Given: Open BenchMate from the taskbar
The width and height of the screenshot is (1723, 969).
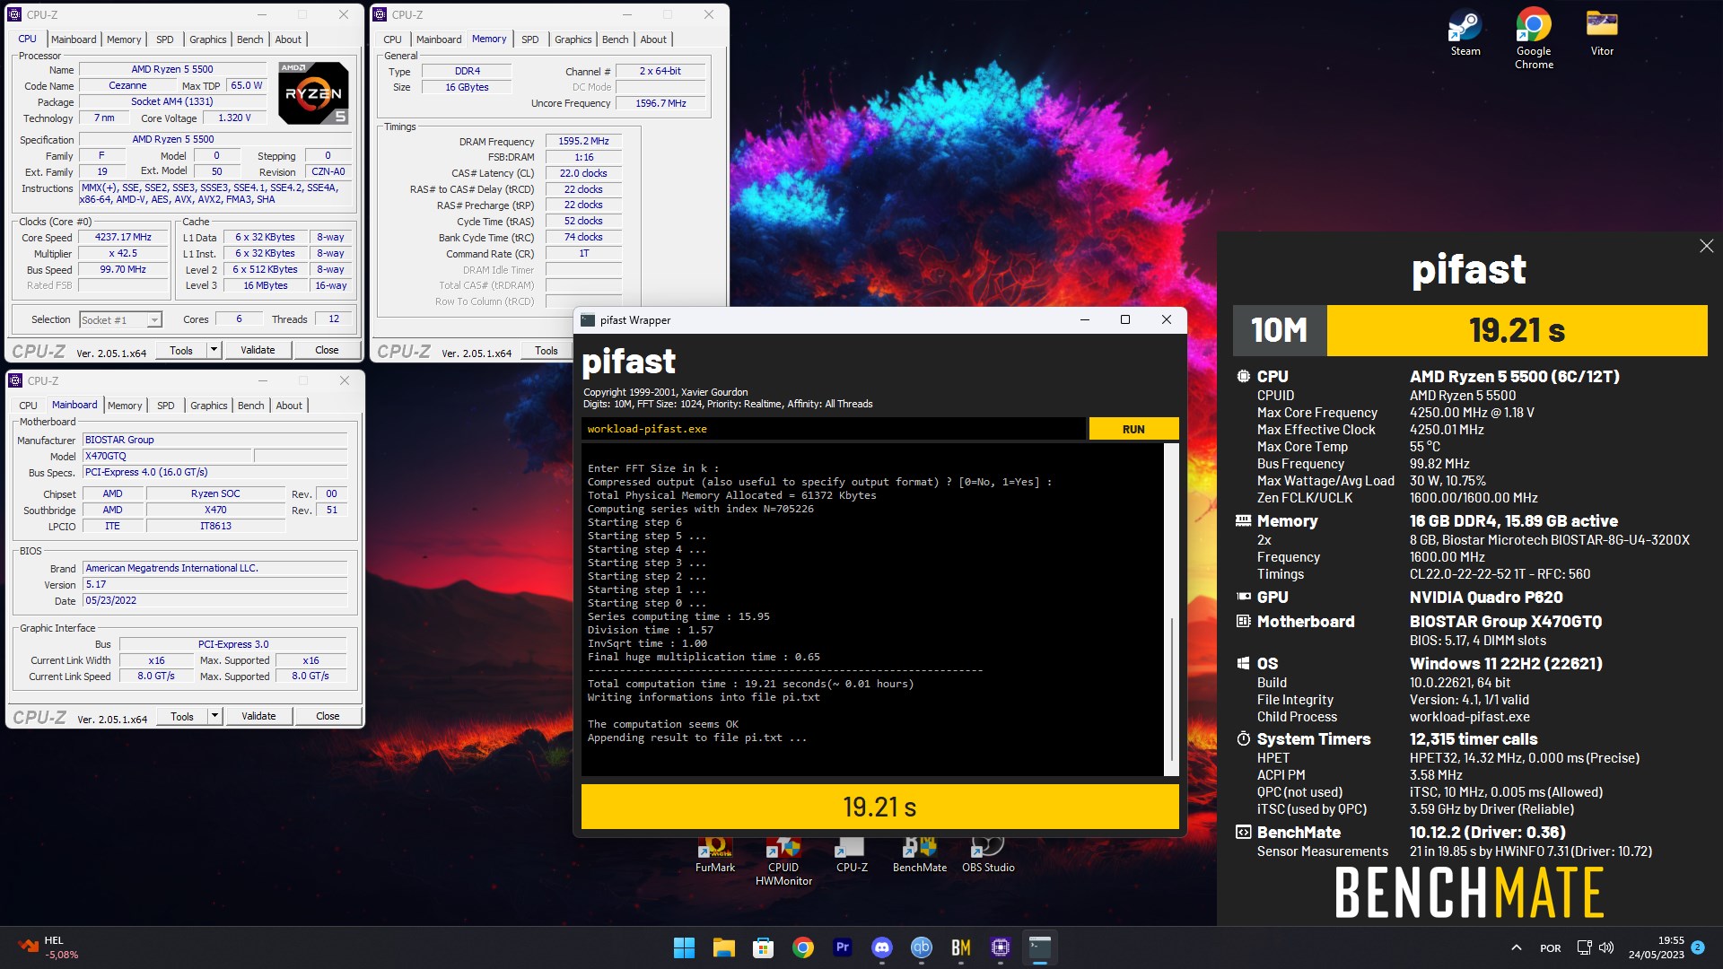Looking at the screenshot, I should (961, 947).
